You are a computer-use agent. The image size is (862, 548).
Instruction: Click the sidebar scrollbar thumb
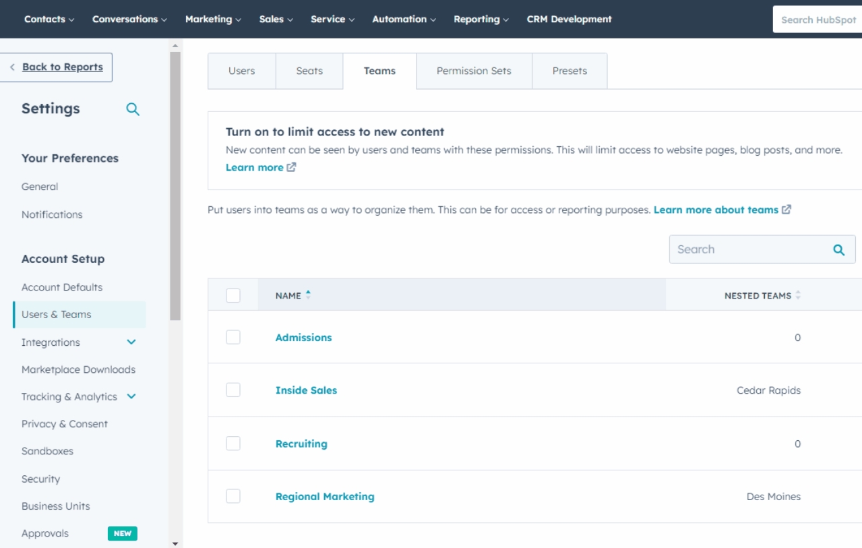pos(175,185)
